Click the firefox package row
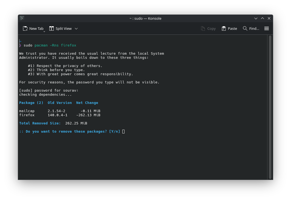291x201 pixels. point(60,115)
